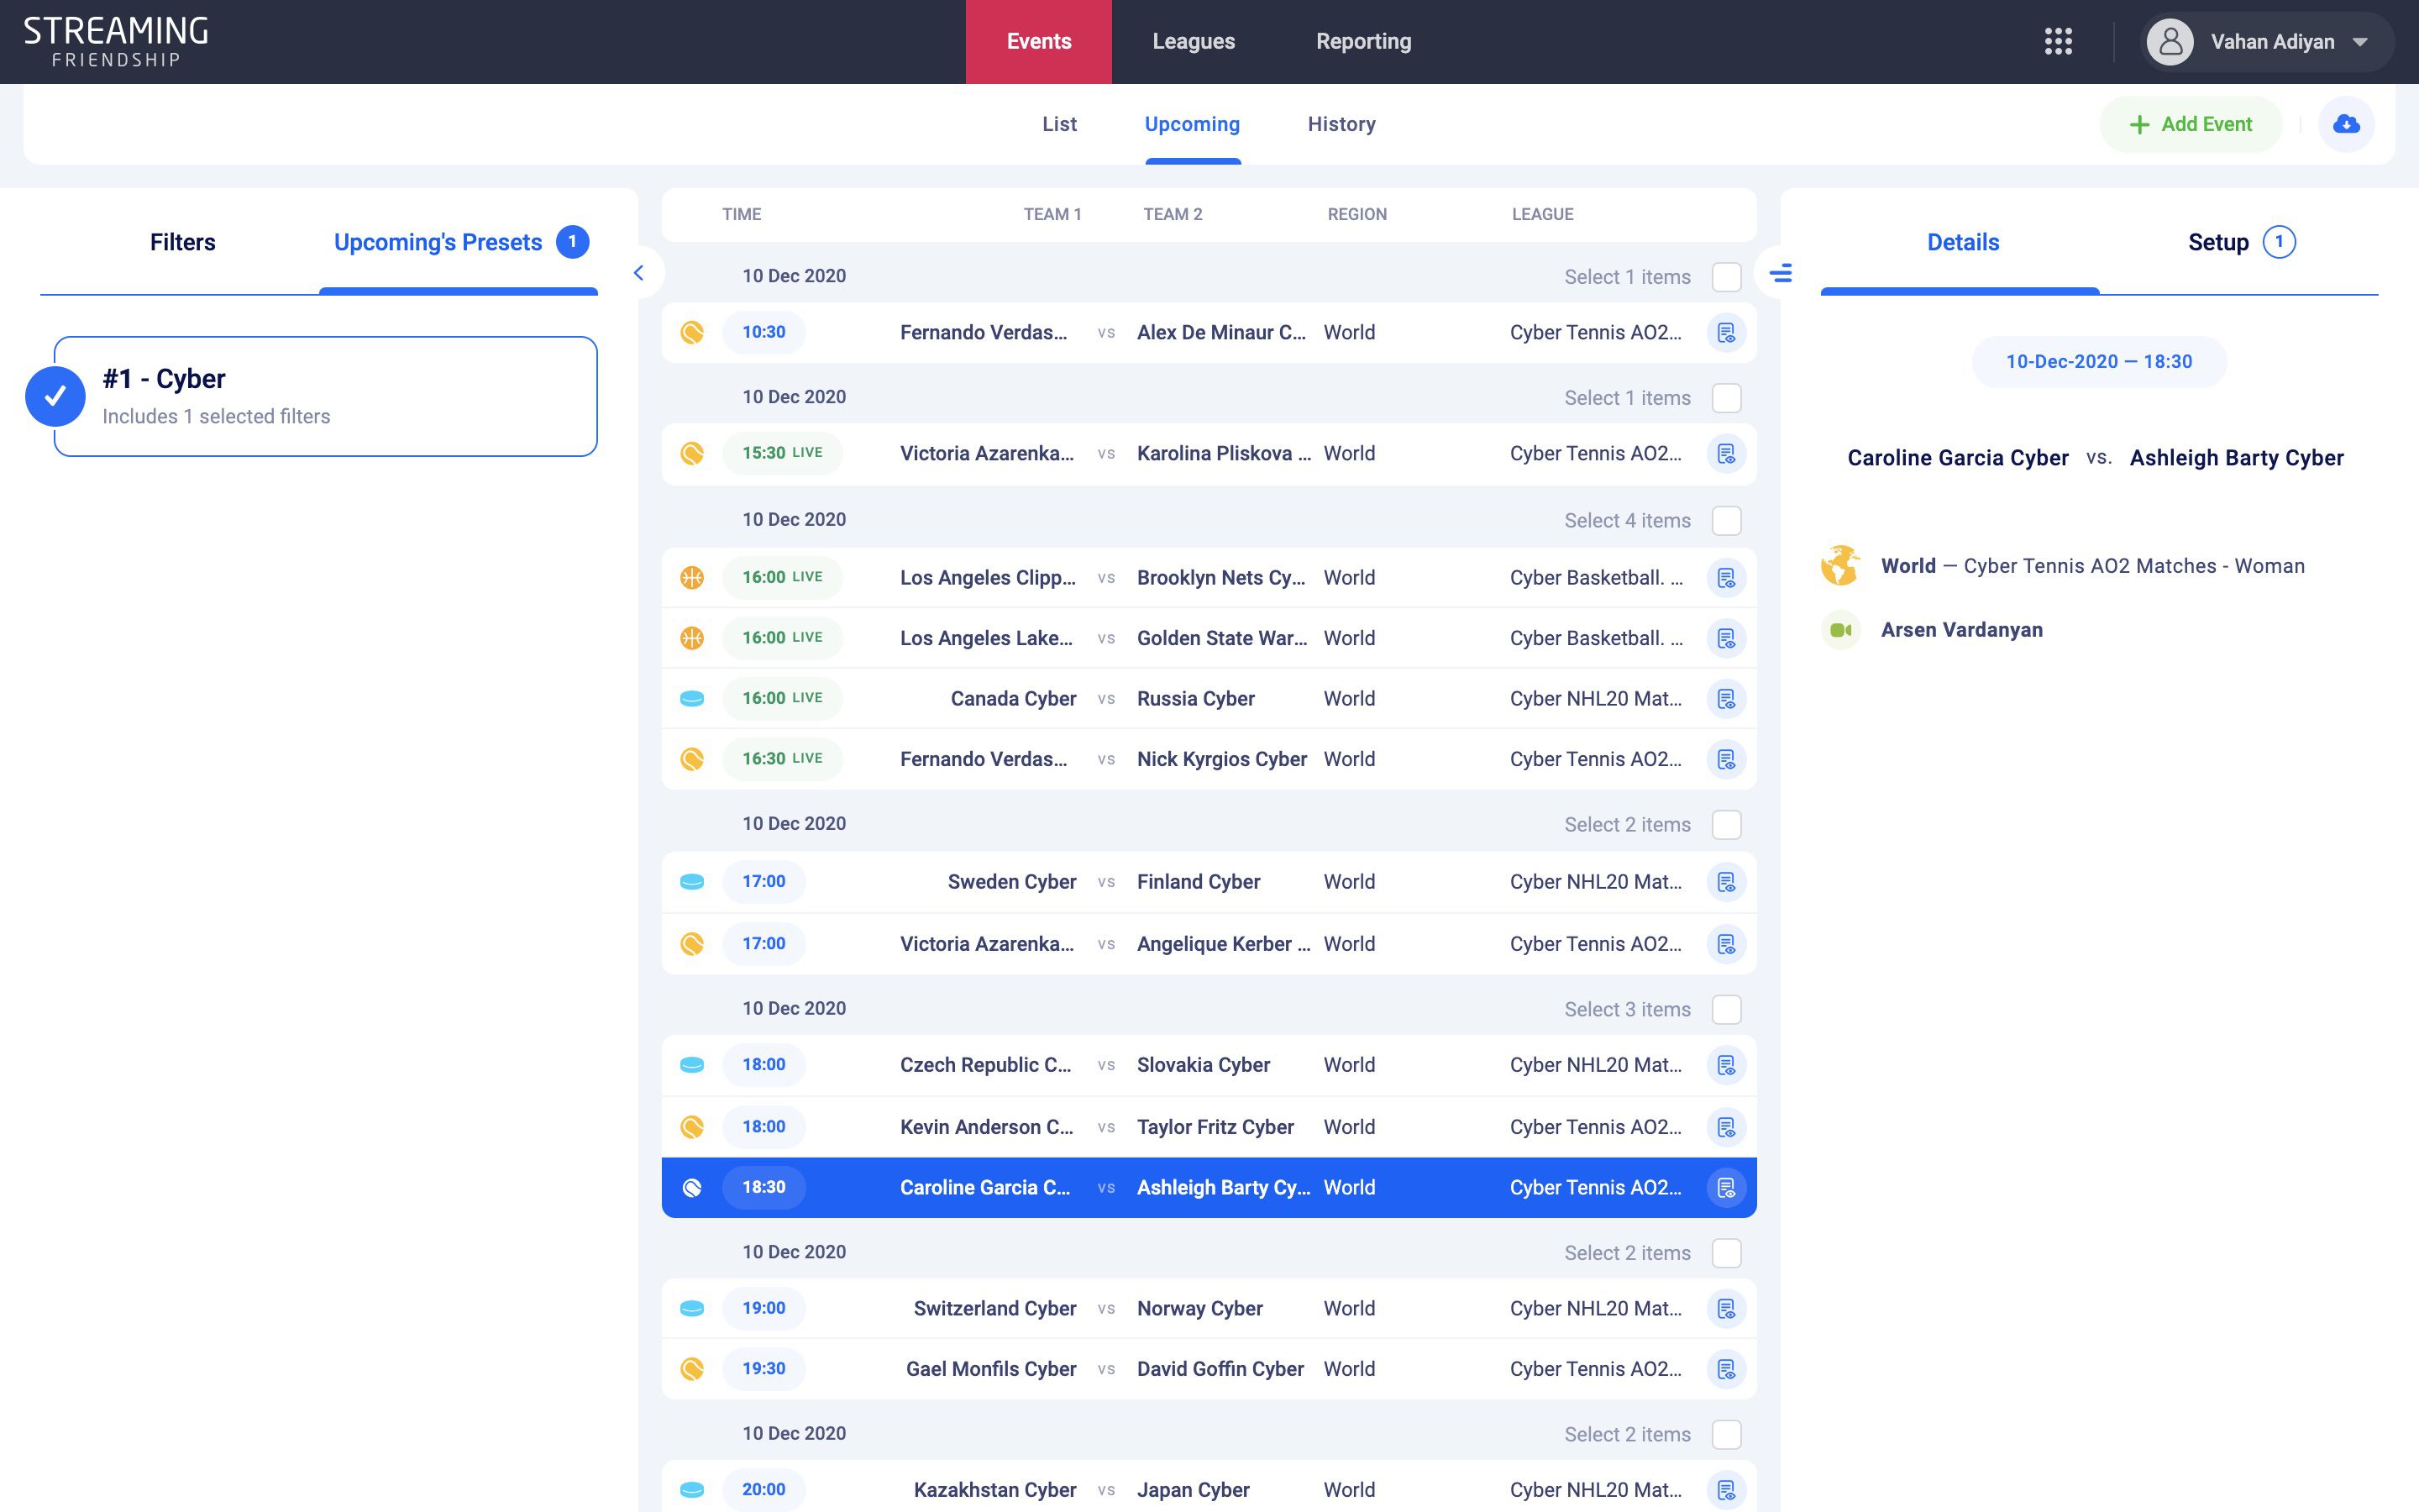The height and width of the screenshot is (1512, 2419).
Task: Switch to the Events menu
Action: tap(1038, 42)
